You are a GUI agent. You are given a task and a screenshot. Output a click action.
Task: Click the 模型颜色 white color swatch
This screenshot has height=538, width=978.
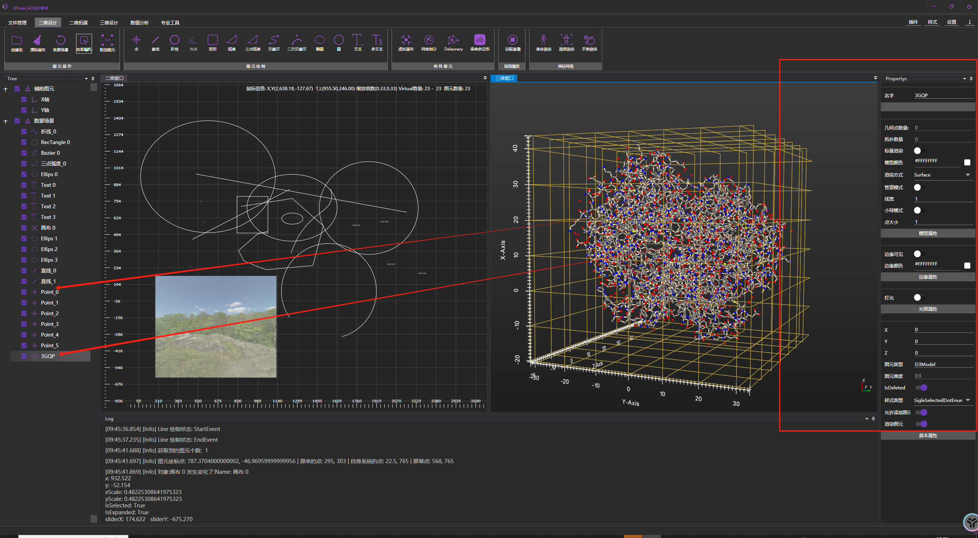point(967,162)
